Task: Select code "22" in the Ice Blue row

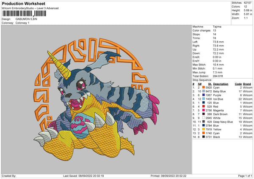Action: [240, 99]
